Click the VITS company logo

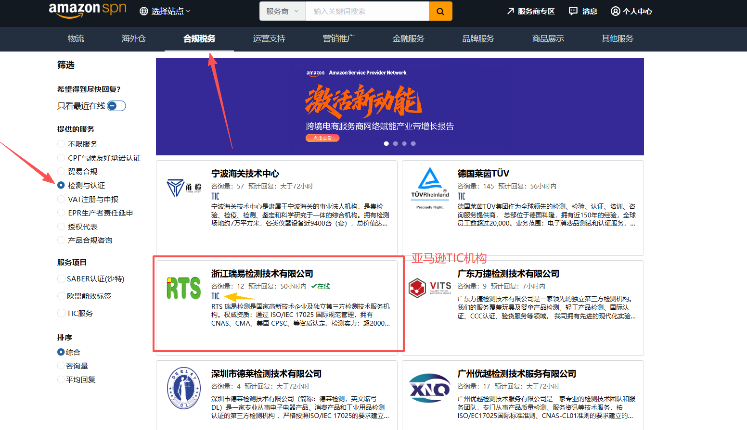pos(430,288)
